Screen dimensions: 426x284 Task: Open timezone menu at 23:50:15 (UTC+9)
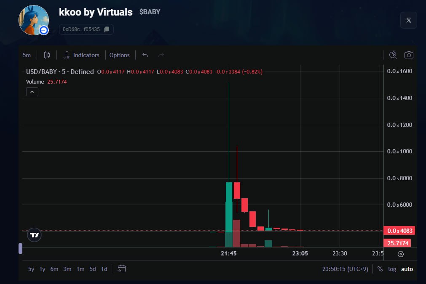pyautogui.click(x=345, y=269)
